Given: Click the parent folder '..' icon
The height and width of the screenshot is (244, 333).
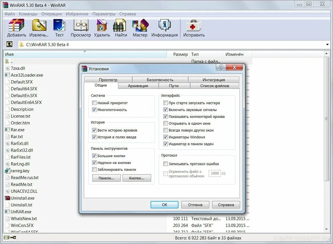Looking at the screenshot, I should [x=7, y=61].
